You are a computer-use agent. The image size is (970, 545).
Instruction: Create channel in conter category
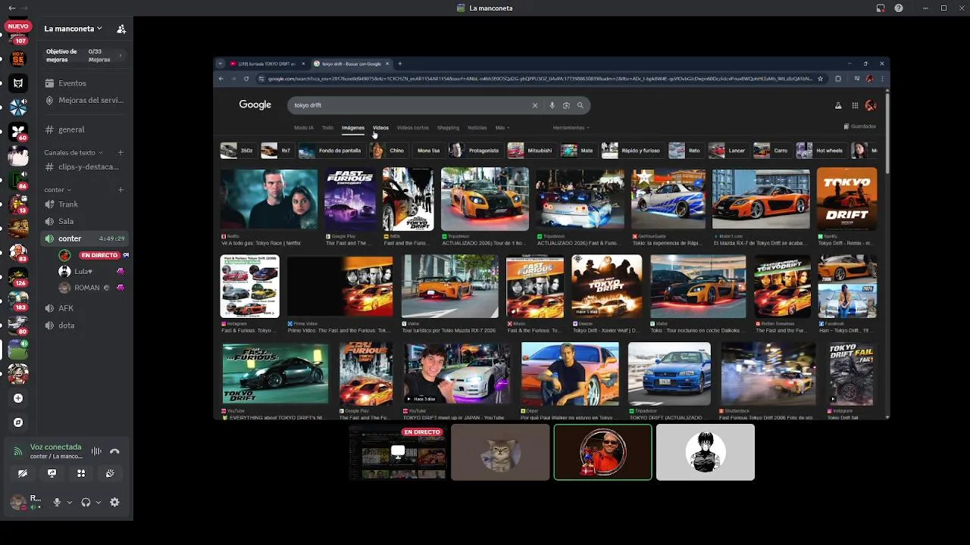120,190
